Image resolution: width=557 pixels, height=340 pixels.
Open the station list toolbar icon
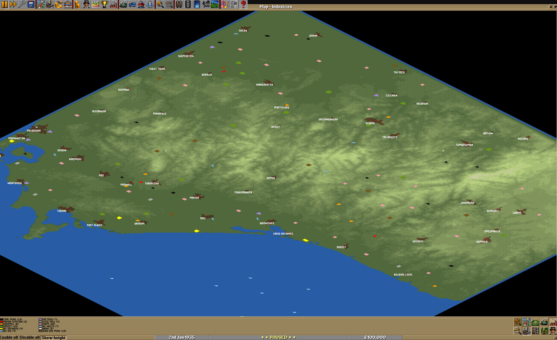tap(68, 4)
